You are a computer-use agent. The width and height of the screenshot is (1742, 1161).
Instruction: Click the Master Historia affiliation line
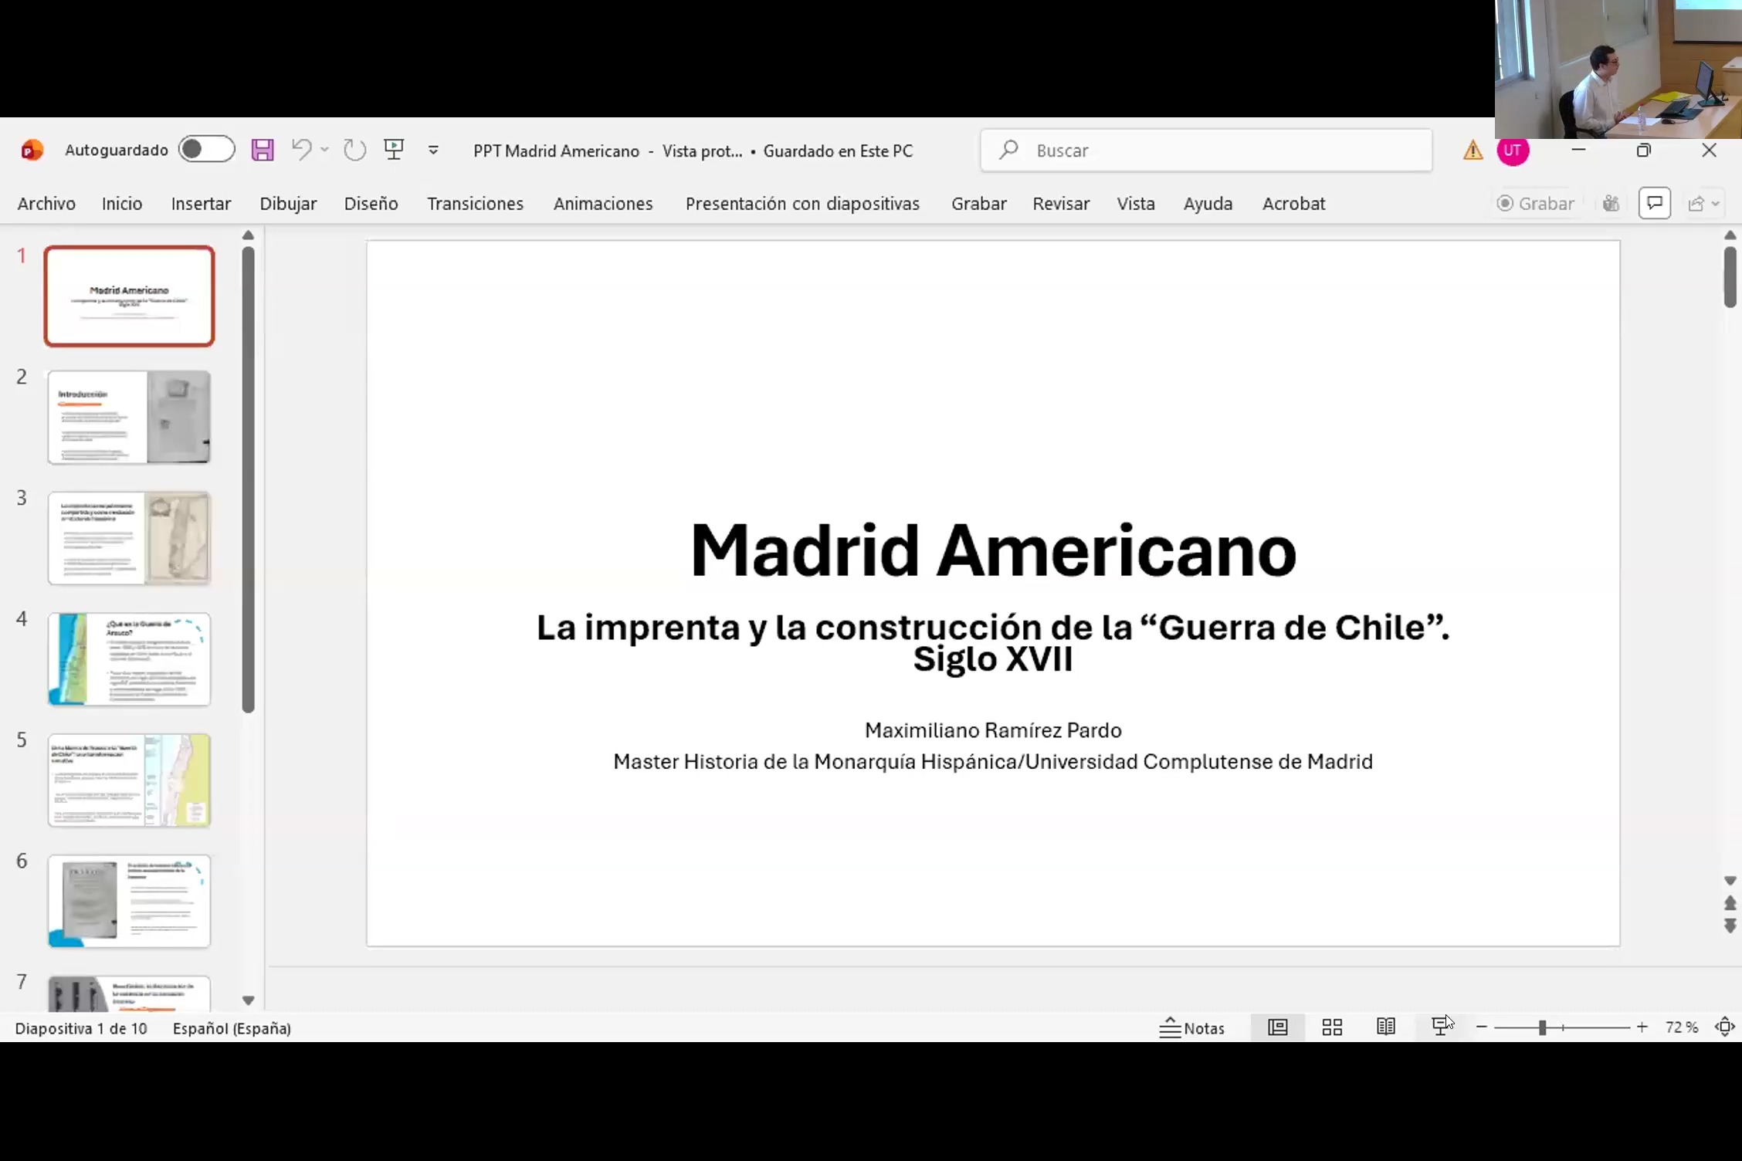click(x=993, y=762)
